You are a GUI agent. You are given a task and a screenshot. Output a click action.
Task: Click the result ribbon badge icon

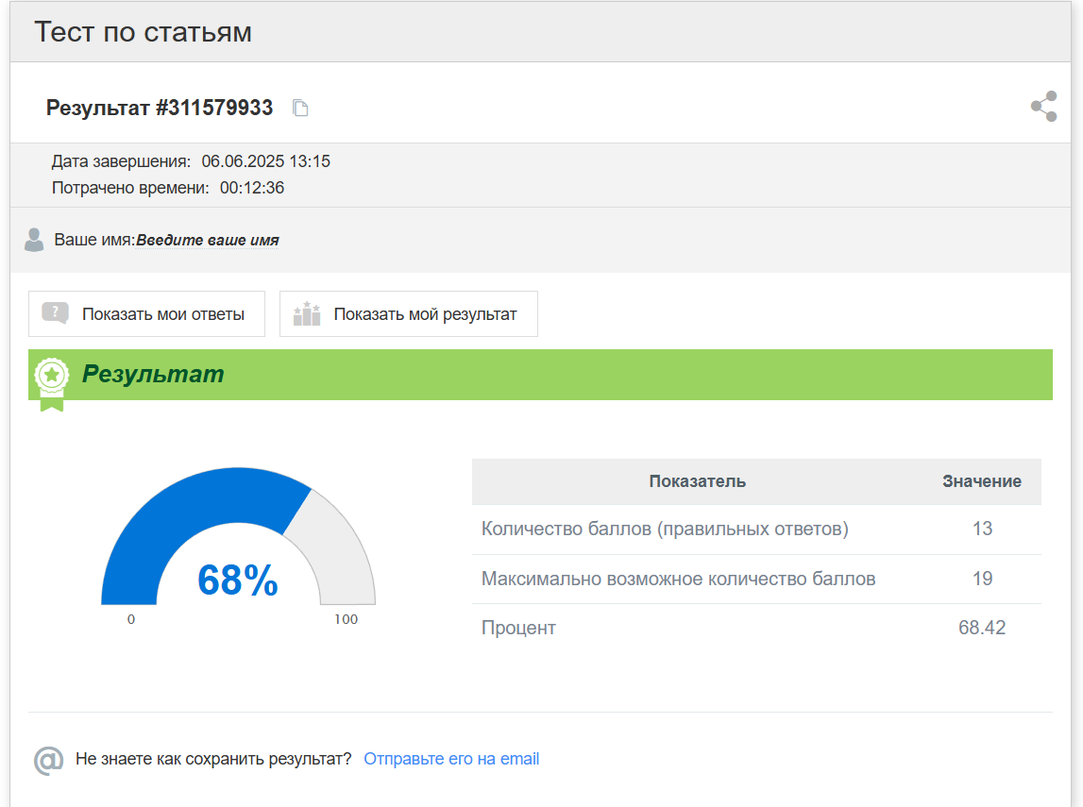click(x=51, y=384)
